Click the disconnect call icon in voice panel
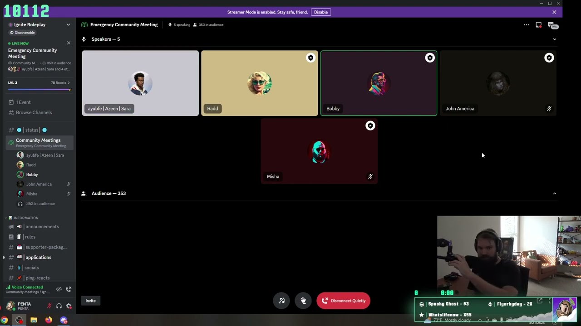 pyautogui.click(x=69, y=289)
